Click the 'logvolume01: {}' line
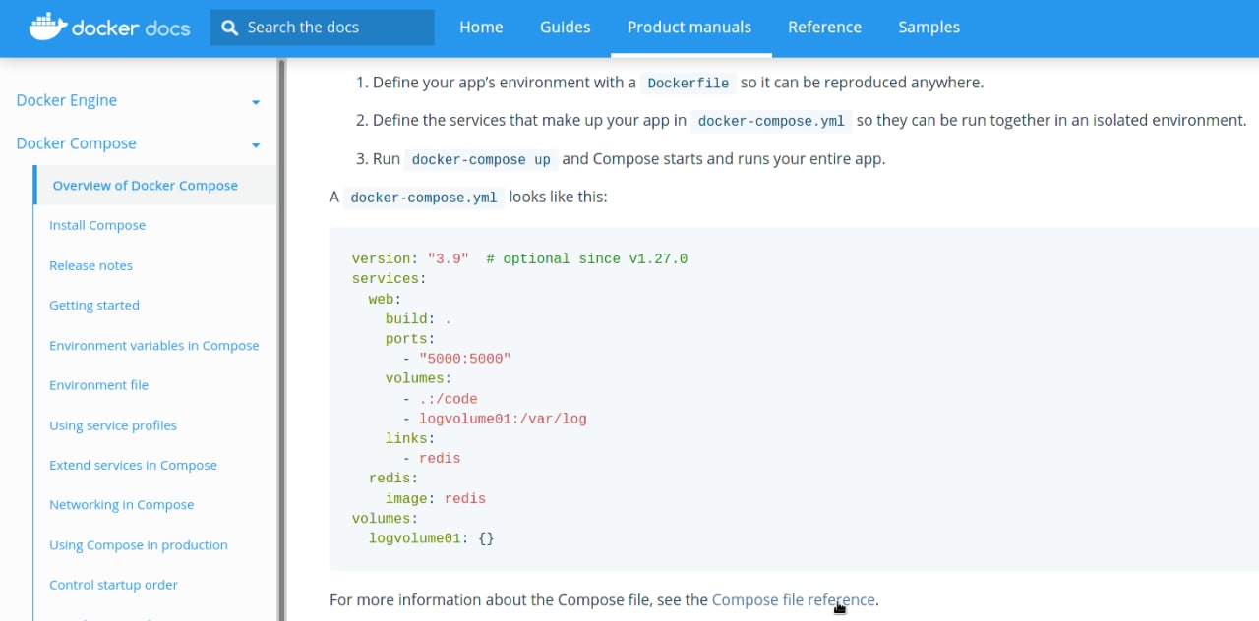1259x621 pixels. pos(431,538)
